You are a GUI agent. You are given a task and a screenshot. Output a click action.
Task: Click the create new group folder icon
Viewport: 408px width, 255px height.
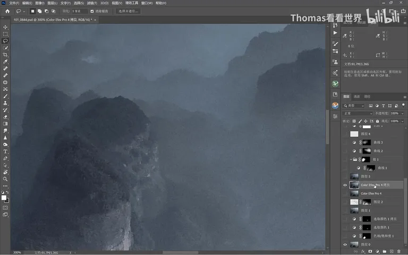tap(384, 251)
